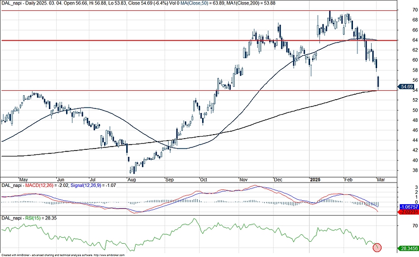Image resolution: width=419 pixels, height=257 pixels.
Task: Click the 70 level on price axis
Action: tap(415, 10)
